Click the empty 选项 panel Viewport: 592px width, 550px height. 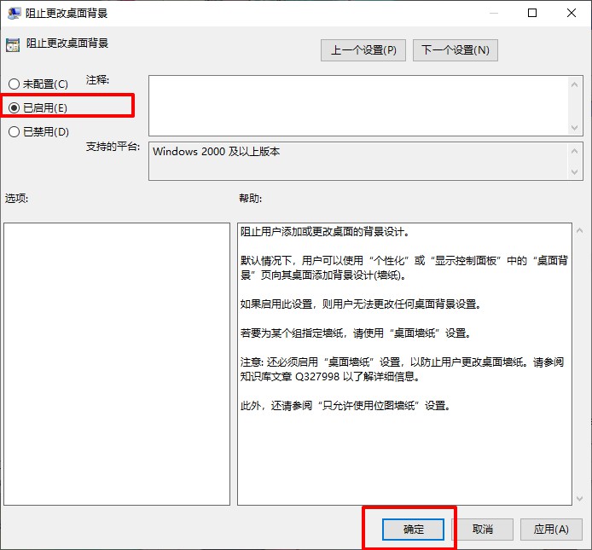[x=117, y=364]
